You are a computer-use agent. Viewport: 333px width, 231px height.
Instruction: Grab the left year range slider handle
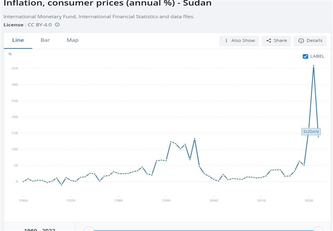[88, 229]
